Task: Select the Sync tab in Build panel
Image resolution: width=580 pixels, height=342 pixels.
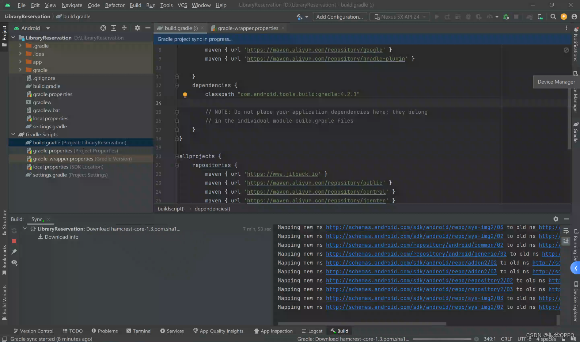Action: pyautogui.click(x=37, y=220)
